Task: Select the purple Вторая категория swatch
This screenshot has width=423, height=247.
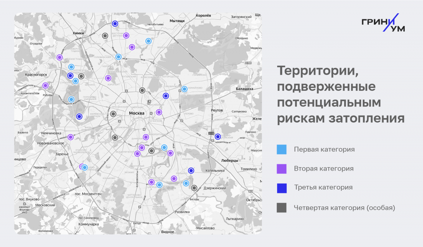Action: (x=281, y=169)
